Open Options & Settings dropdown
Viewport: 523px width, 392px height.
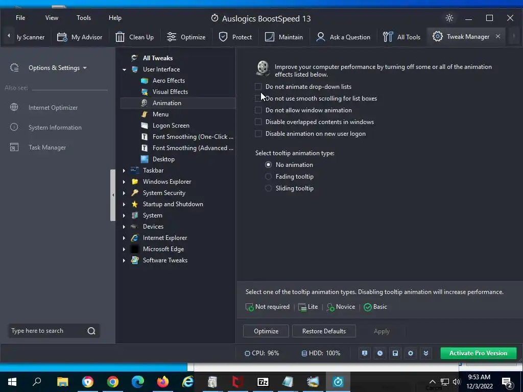[57, 68]
